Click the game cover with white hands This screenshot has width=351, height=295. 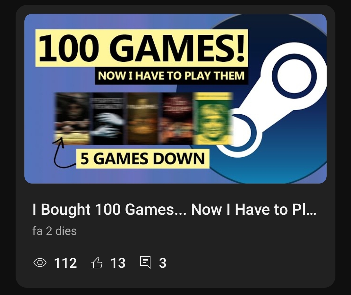click(x=108, y=119)
